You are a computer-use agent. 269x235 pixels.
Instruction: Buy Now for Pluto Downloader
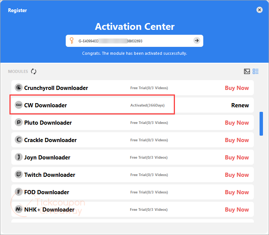(237, 123)
